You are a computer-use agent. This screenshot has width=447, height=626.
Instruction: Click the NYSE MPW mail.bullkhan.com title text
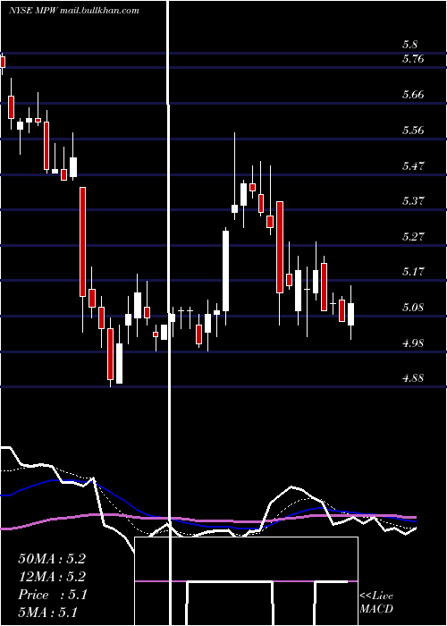coord(74,11)
